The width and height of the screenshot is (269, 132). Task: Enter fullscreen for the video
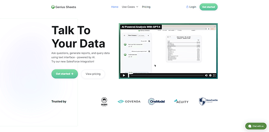point(214,75)
